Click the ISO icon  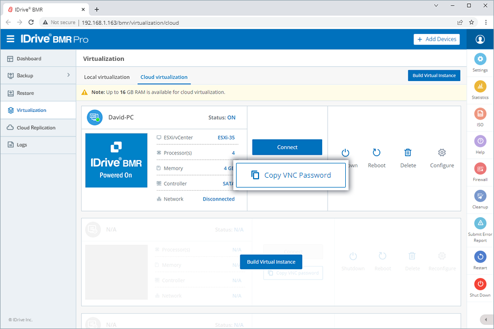[480, 114]
